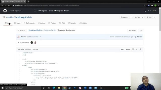Open Pull requests in top navigation
The width and height of the screenshot is (161, 90).
(x=43, y=11)
